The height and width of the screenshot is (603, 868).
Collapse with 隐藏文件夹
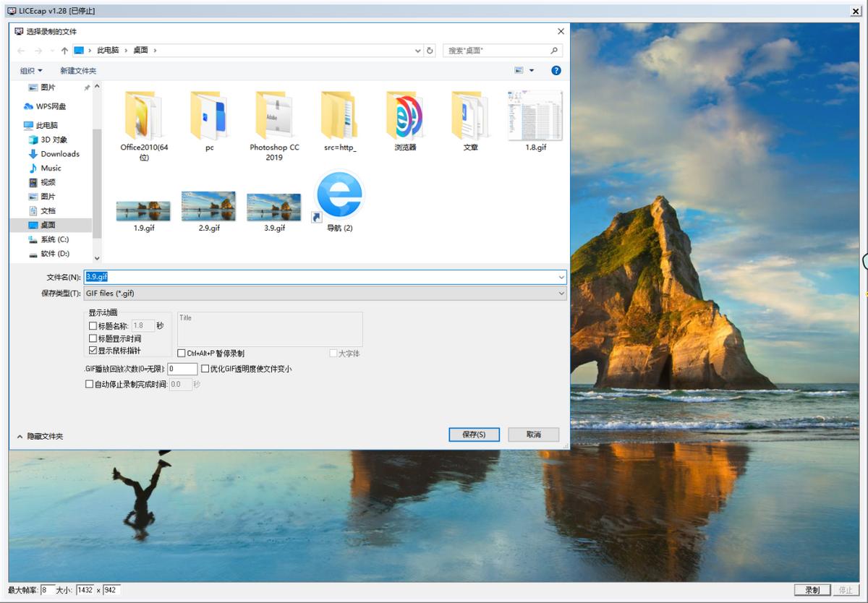click(x=40, y=437)
